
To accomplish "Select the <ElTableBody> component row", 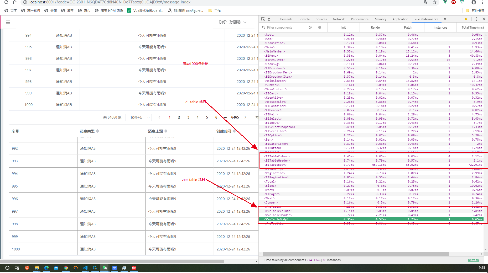I will point(371,165).
